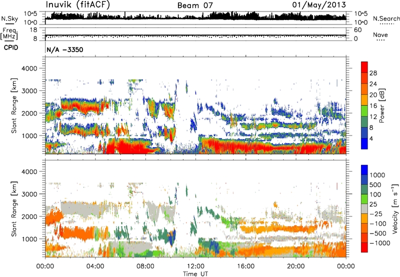
Task: Select "2000" tick on power panel axis
Action: [x=29, y=113]
